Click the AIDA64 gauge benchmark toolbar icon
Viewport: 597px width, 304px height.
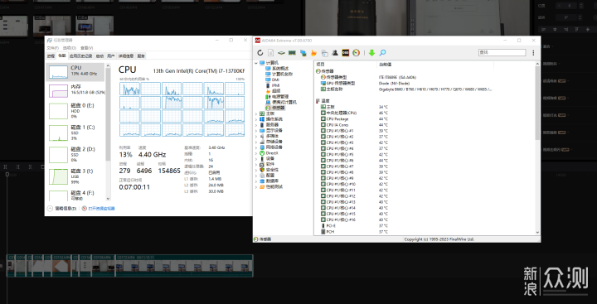pos(357,53)
